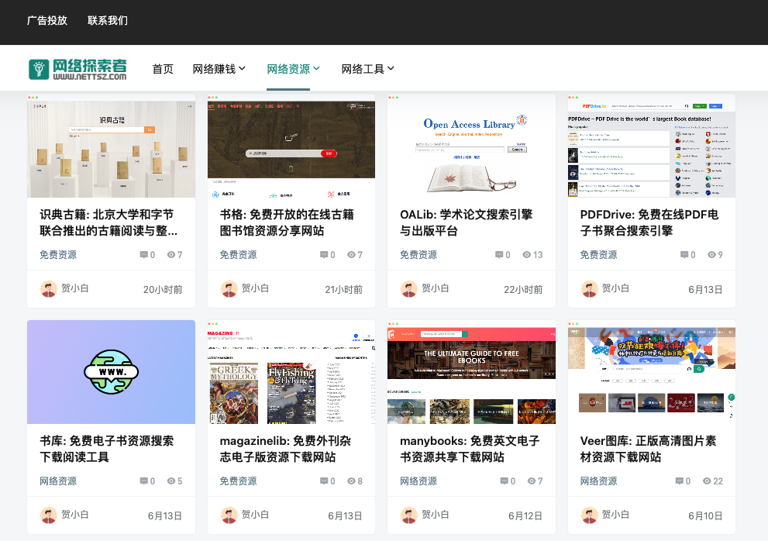768x541 pixels.
Task: Open the 广告投放 link in top bar
Action: tap(47, 21)
